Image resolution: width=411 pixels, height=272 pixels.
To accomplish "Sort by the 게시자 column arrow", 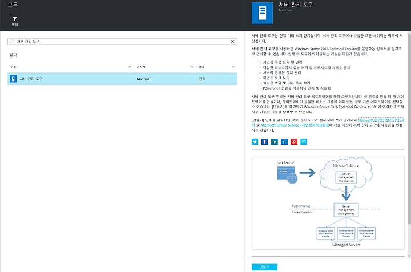I will 192,67.
